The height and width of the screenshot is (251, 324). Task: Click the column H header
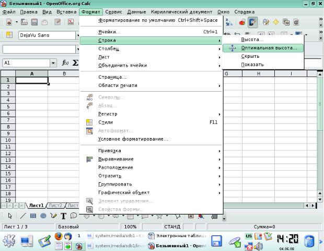click(x=258, y=74)
